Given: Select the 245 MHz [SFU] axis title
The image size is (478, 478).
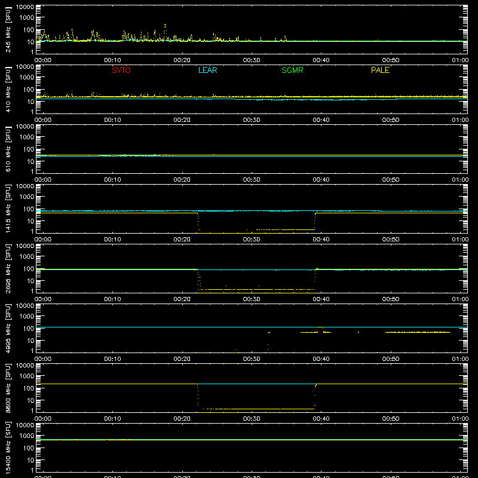Looking at the screenshot, I should click(8, 30).
